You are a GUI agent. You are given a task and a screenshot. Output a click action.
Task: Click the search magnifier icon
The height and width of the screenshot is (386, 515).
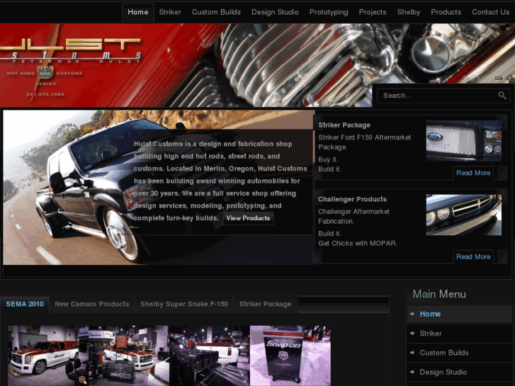click(x=502, y=96)
